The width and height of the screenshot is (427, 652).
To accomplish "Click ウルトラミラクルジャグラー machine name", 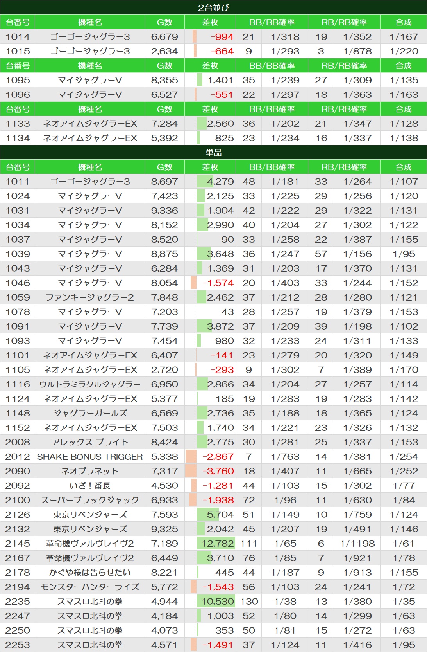I will [x=90, y=384].
